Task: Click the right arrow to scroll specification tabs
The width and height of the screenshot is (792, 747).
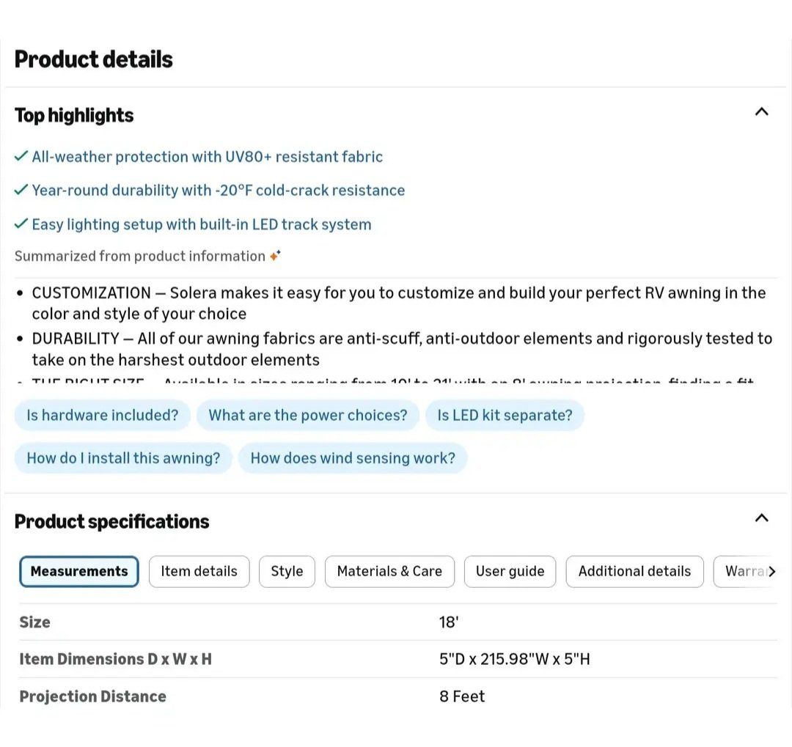Action: point(771,572)
